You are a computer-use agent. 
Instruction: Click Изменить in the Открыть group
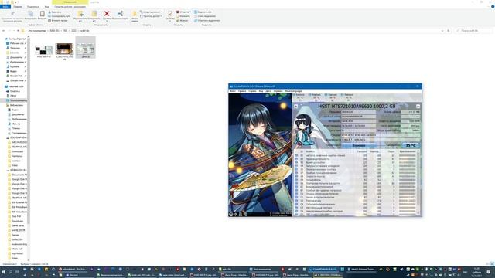(183, 16)
